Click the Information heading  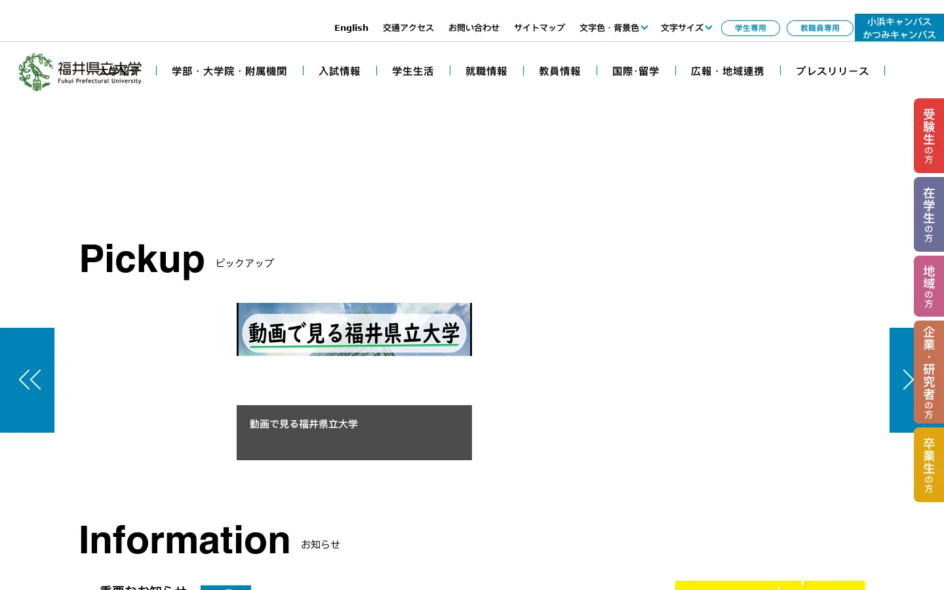coord(184,540)
